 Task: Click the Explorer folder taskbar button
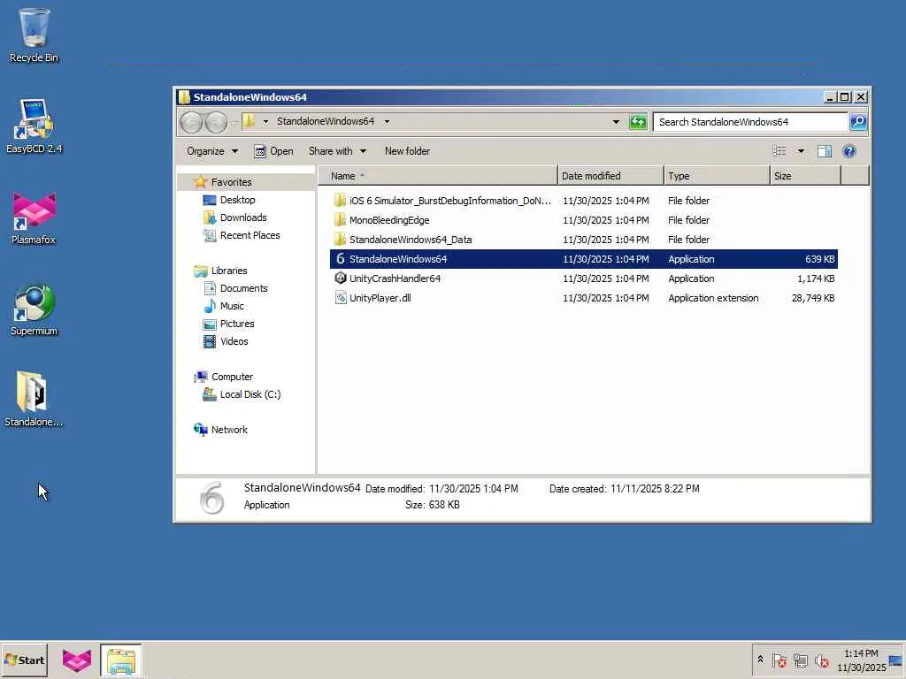tap(120, 660)
